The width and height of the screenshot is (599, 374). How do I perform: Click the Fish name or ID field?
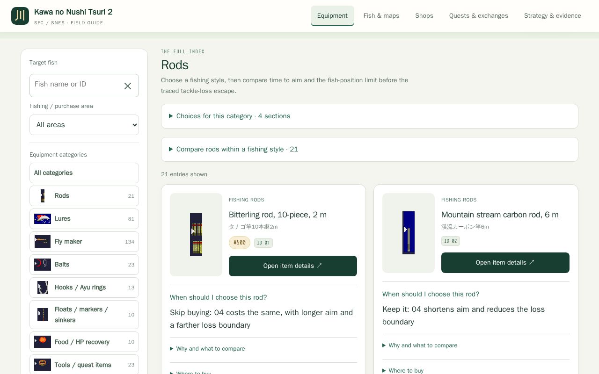pyautogui.click(x=75, y=86)
